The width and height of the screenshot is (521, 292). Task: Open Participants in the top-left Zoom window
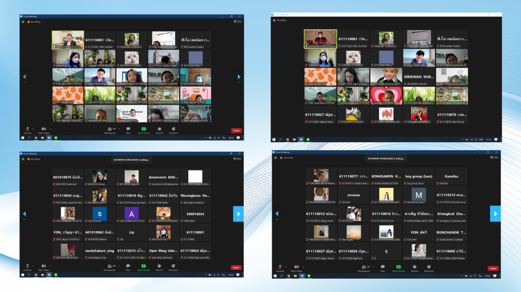click(x=110, y=130)
